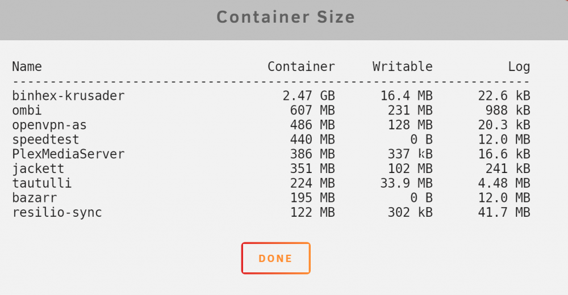The width and height of the screenshot is (568, 295).
Task: Select the tautulli container name
Action: tap(42, 183)
